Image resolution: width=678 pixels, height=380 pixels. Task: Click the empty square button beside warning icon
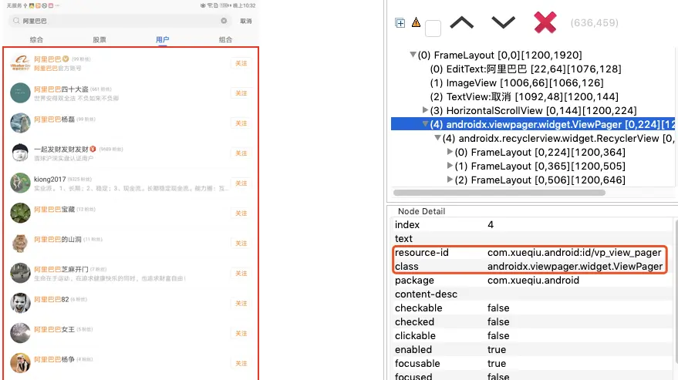click(x=433, y=29)
